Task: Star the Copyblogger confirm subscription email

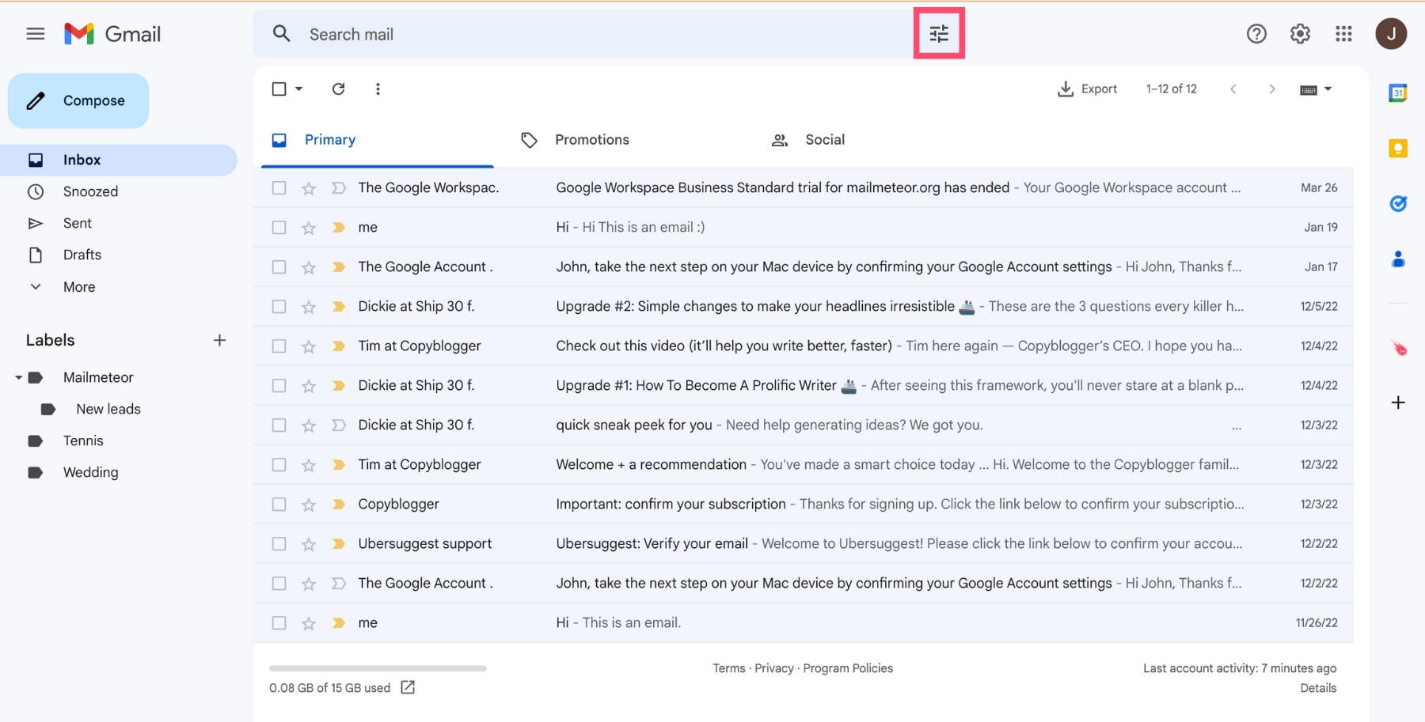Action: (309, 505)
